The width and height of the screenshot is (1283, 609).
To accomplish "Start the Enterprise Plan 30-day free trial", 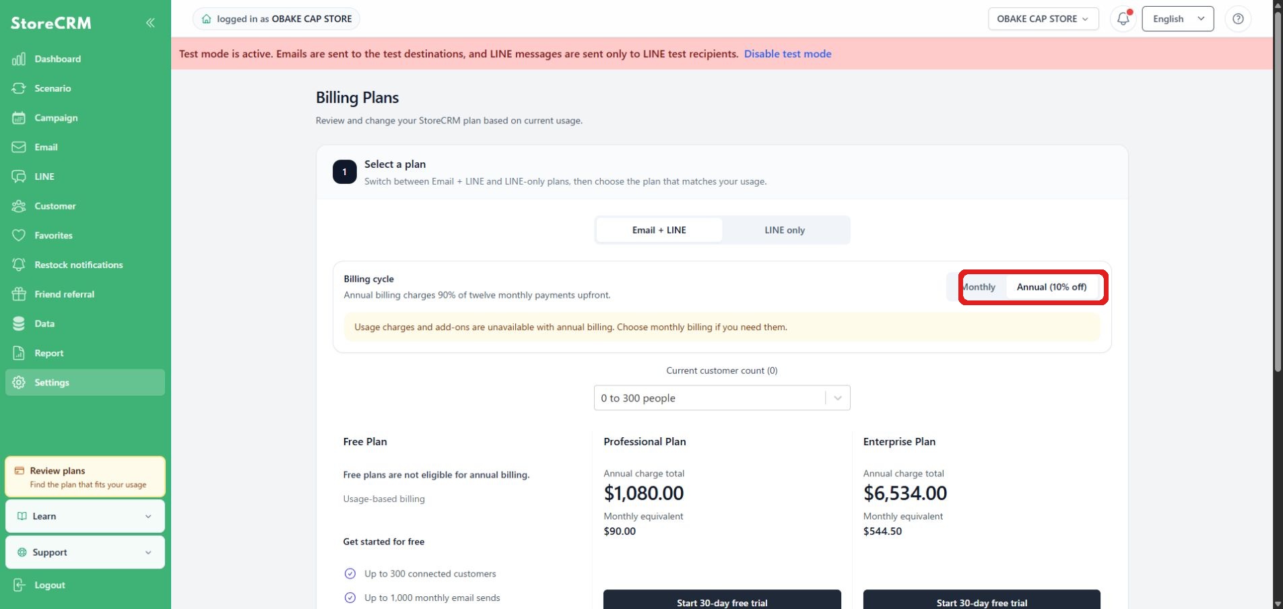I will [x=982, y=600].
